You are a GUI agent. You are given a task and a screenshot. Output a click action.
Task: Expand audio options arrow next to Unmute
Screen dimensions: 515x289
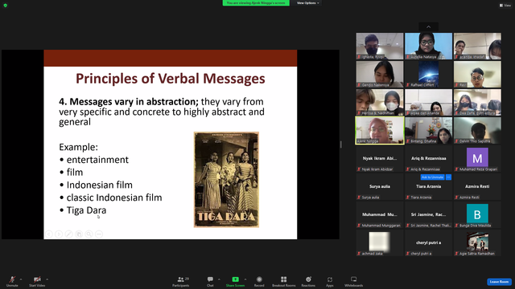click(x=21, y=279)
